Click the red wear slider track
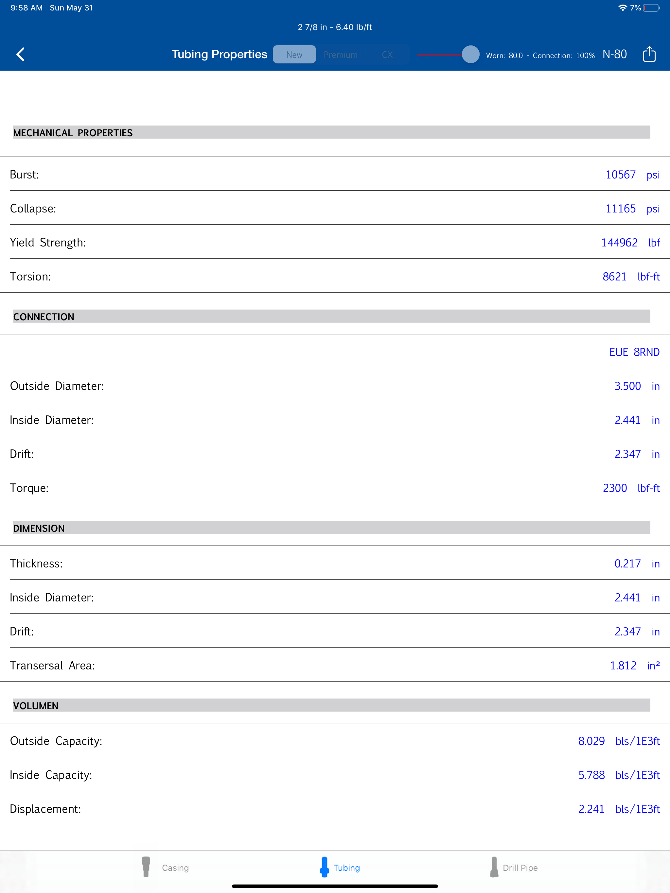Screen dimensions: 670x893 pyautogui.click(x=439, y=54)
